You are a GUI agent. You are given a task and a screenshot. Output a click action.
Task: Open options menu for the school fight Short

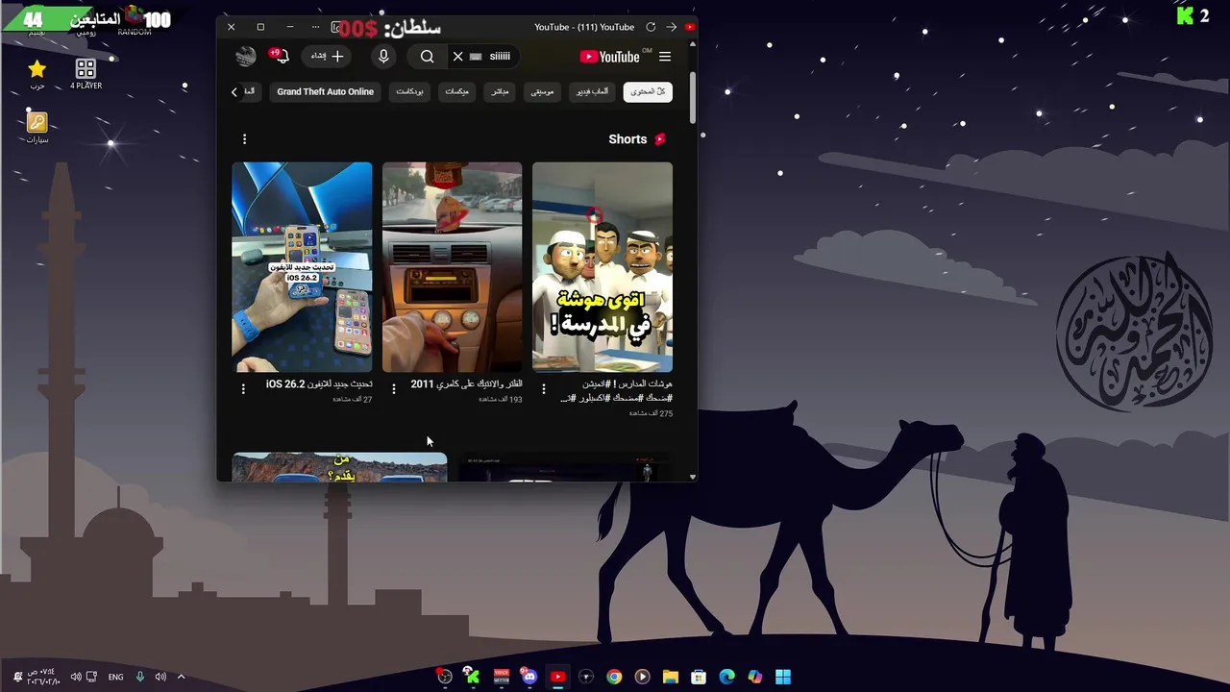[x=544, y=389]
